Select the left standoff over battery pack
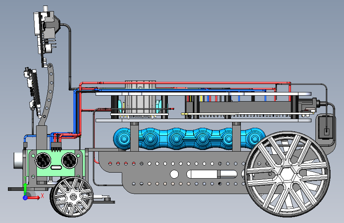Image resolution: width=344 pixels, height=223 pixels. (x=134, y=137)
